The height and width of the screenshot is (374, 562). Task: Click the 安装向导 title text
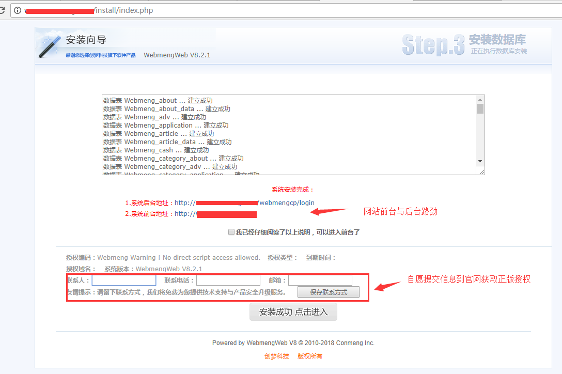click(x=86, y=40)
